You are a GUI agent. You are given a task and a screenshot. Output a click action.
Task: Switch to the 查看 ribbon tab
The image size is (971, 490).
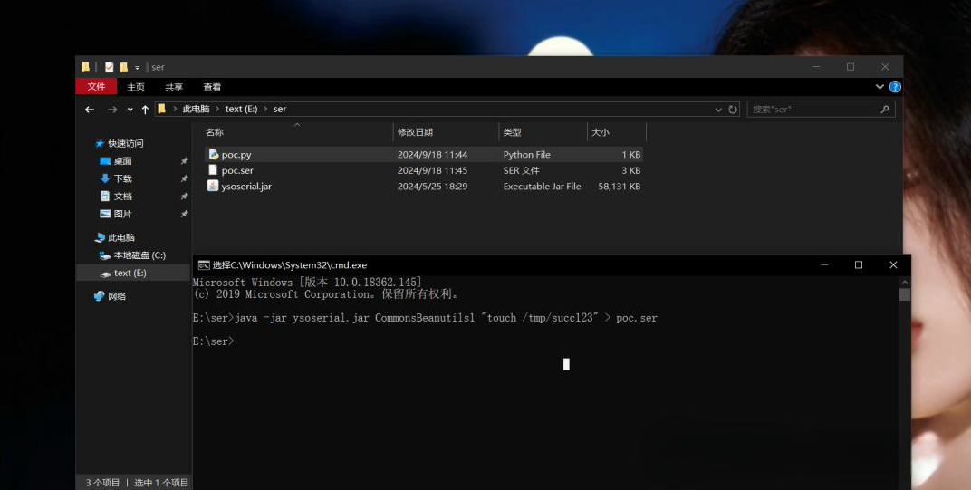212,87
